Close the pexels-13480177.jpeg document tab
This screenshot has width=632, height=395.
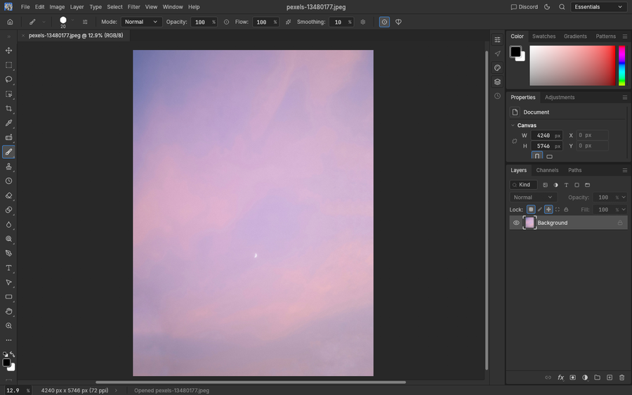click(23, 36)
